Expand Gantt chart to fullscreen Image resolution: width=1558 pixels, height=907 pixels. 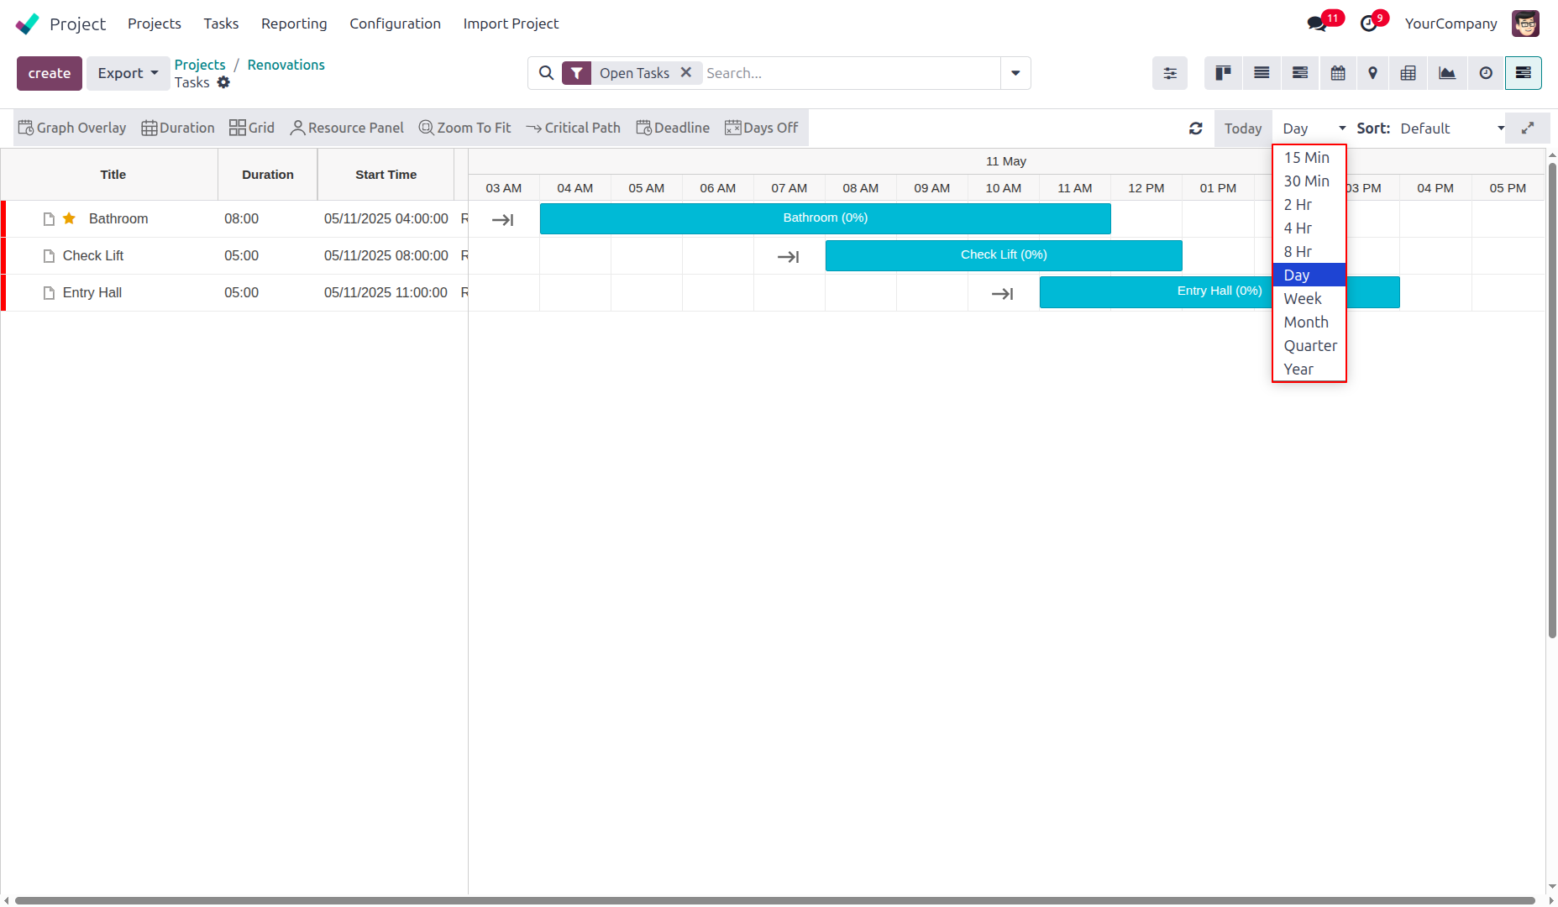click(1527, 128)
